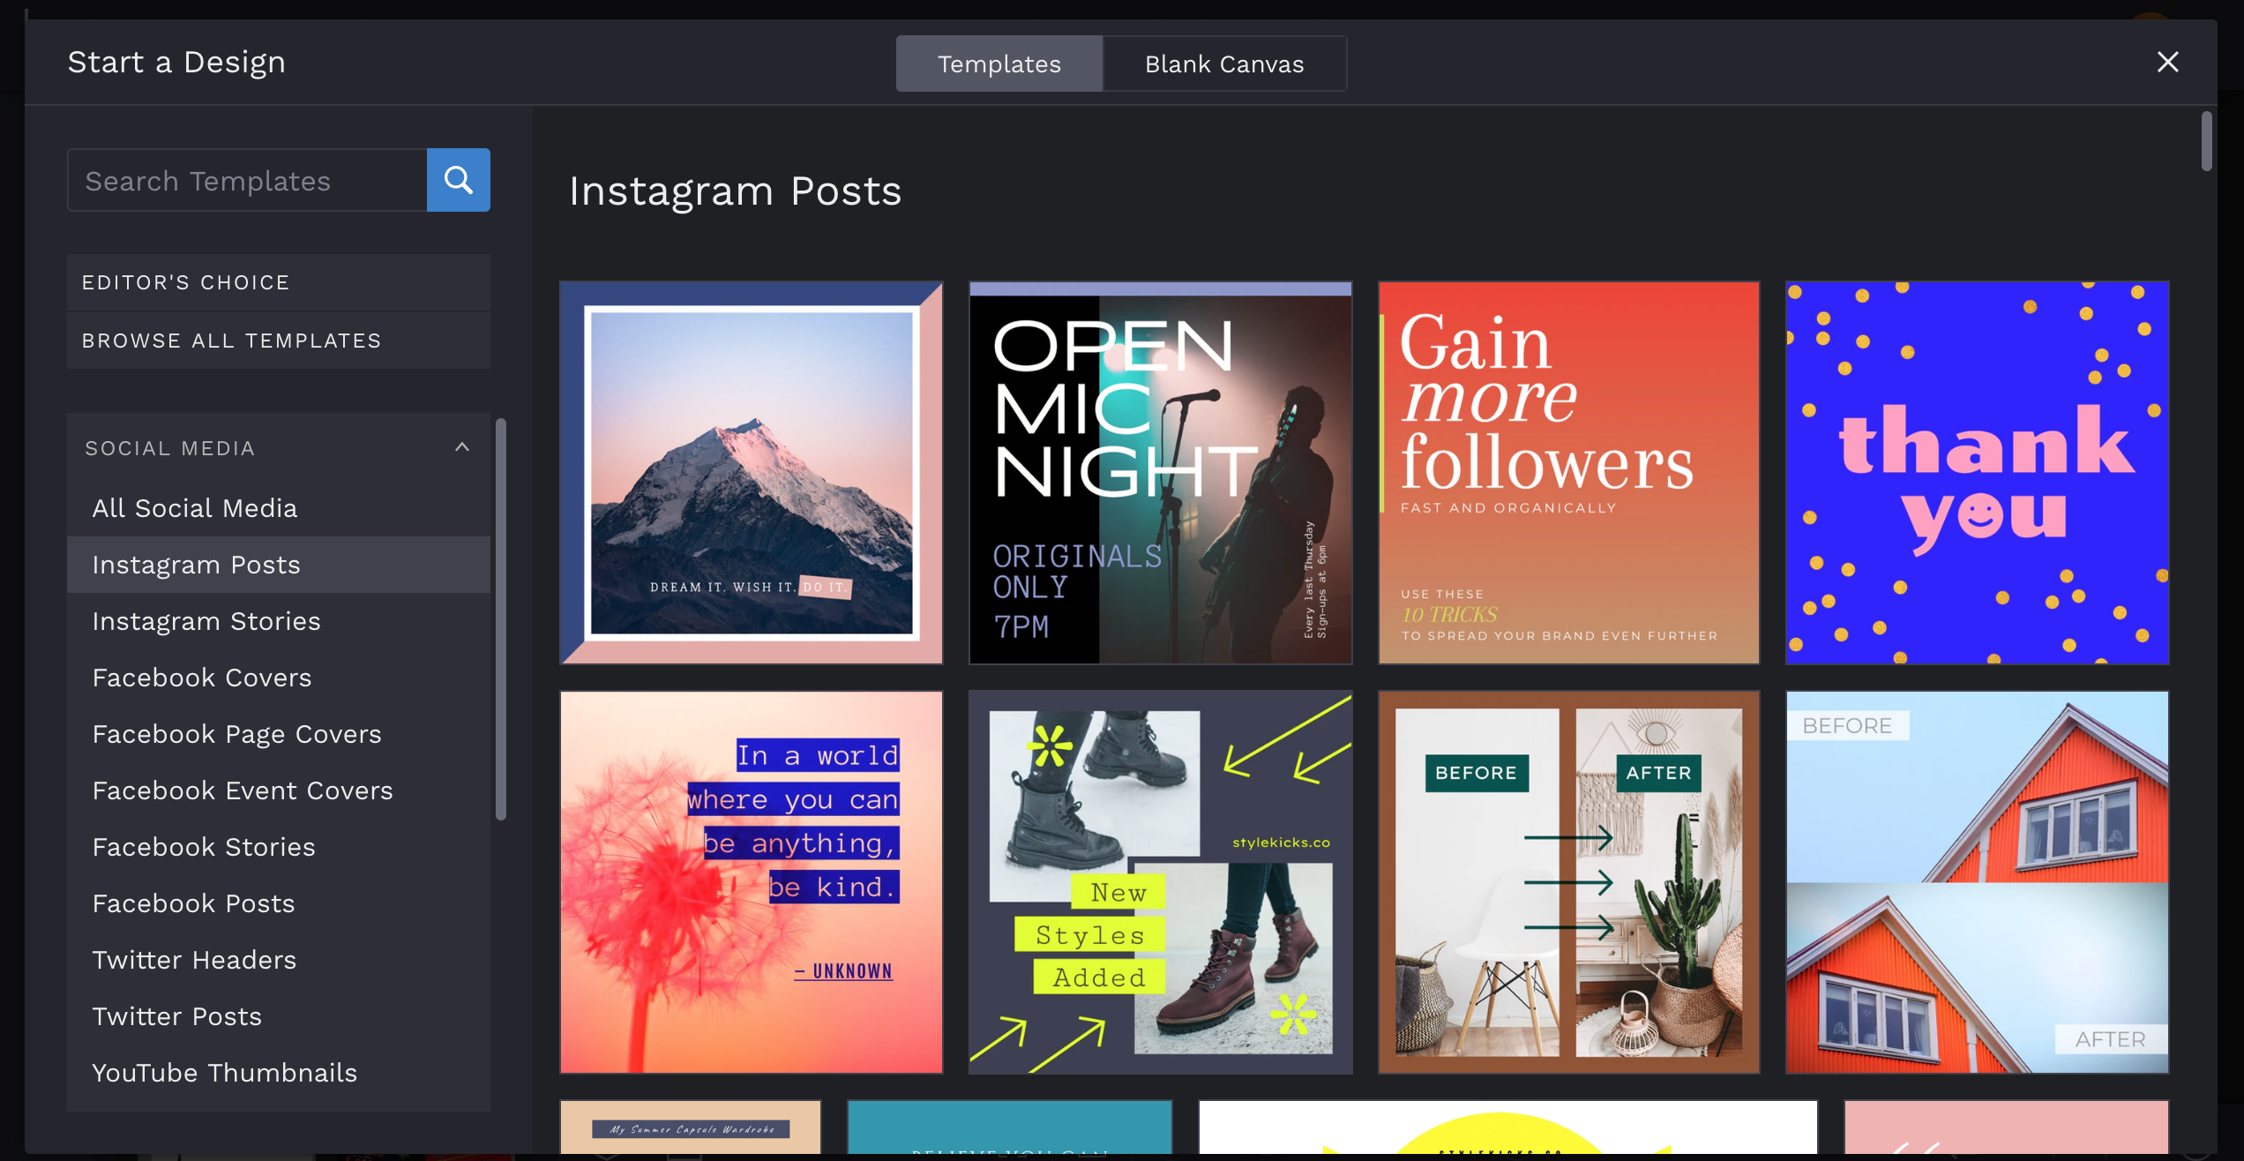Click the sidebar category list scrollbar
Image resolution: width=2244 pixels, height=1161 pixels.
tap(501, 619)
